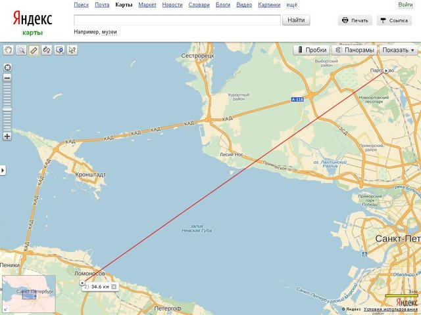Click the zoom level slider handle
The width and height of the screenshot is (421, 315).
(7, 110)
